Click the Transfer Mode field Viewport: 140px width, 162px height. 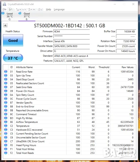pos(72,46)
